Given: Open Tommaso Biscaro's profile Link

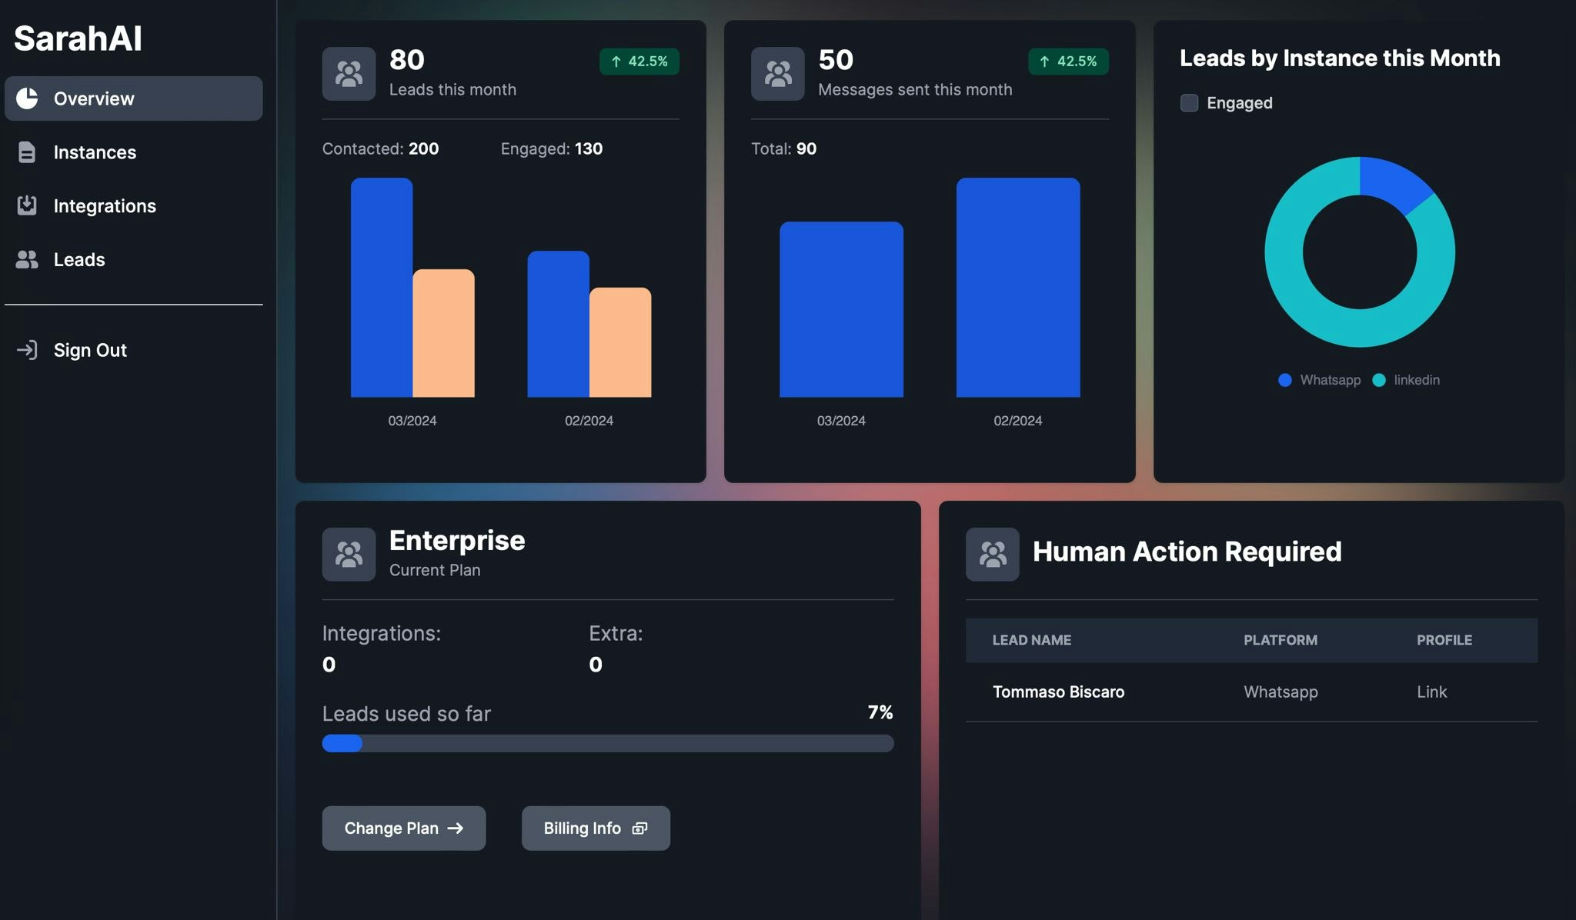Looking at the screenshot, I should (1431, 692).
